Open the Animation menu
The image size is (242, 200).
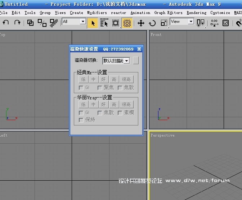coord(140,13)
